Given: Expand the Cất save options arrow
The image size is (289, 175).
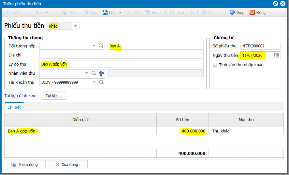Looking at the screenshot, I should 120,12.
